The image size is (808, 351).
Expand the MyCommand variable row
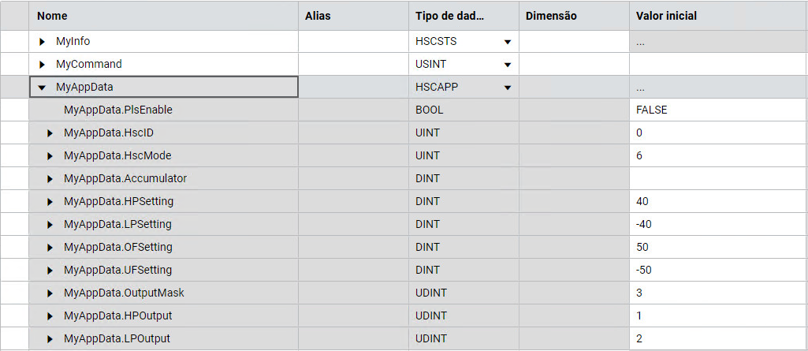[43, 64]
